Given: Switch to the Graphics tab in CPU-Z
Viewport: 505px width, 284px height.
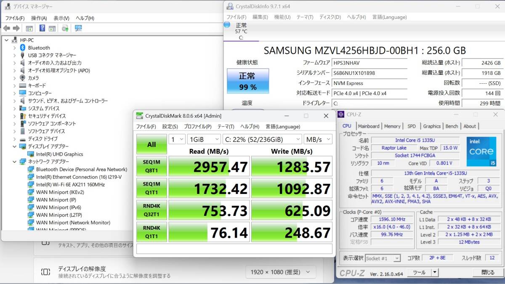Looking at the screenshot, I should [432, 126].
